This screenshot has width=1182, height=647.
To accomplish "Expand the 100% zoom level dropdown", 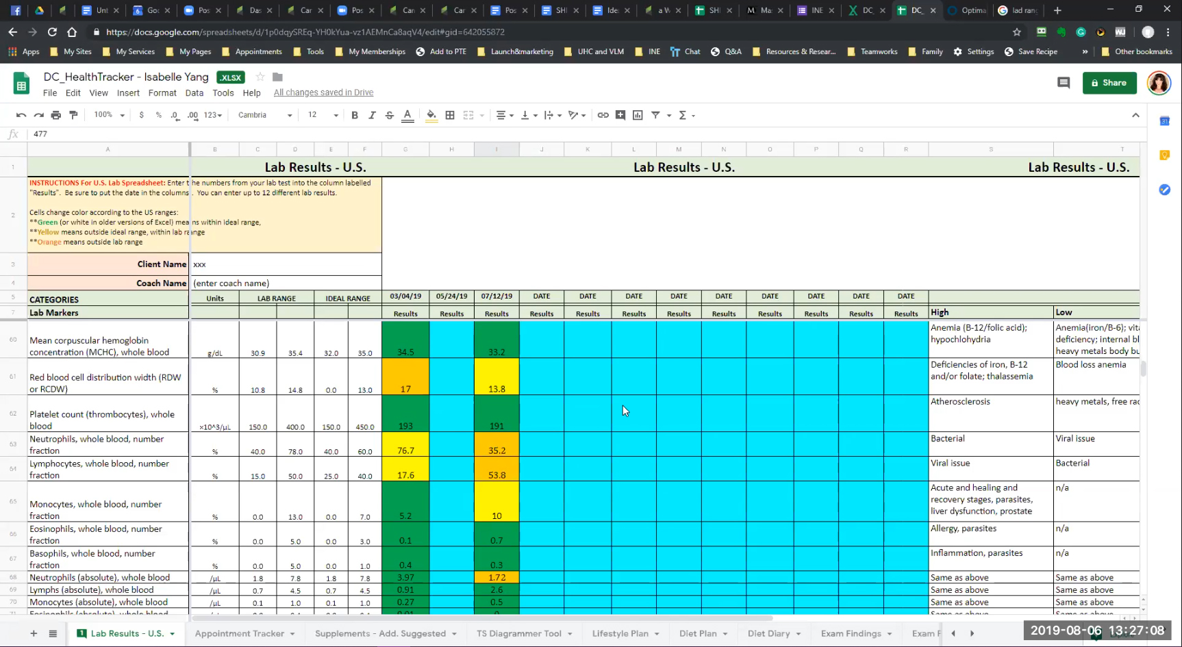I will 109,115.
